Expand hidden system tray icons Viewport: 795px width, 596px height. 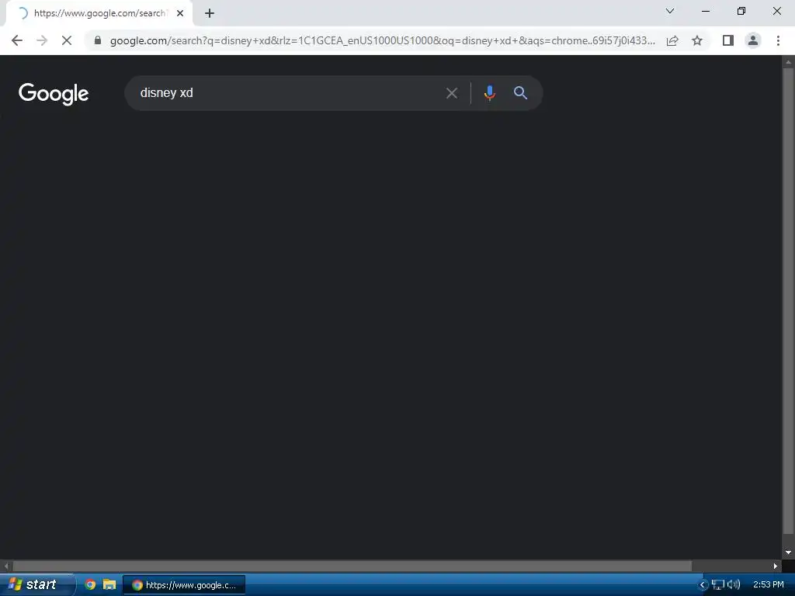point(703,585)
